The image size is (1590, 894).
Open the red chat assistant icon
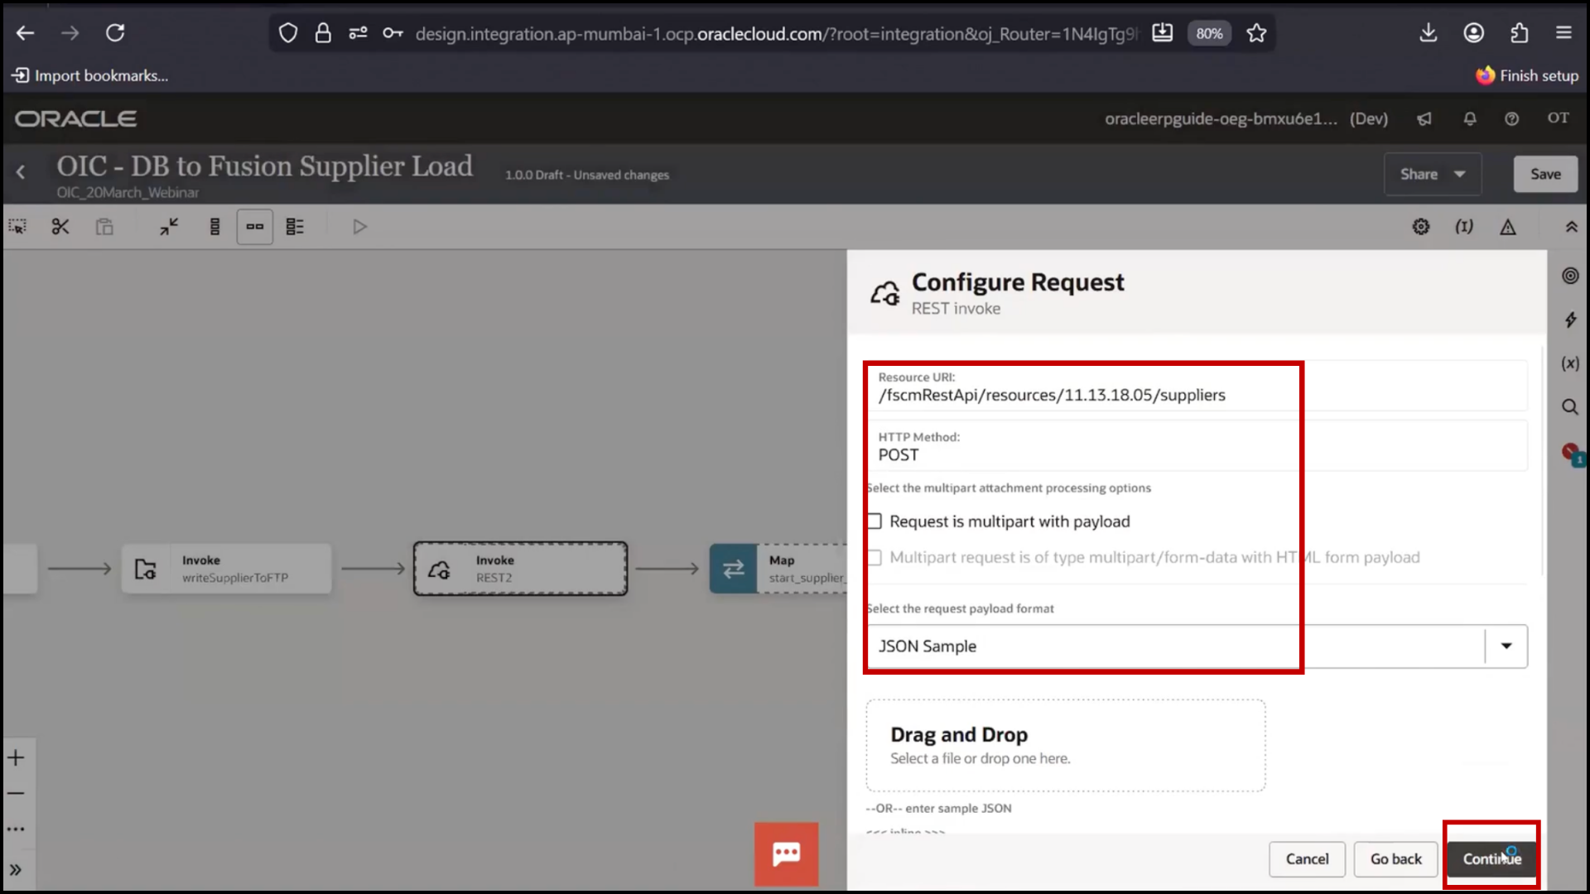[x=786, y=854]
